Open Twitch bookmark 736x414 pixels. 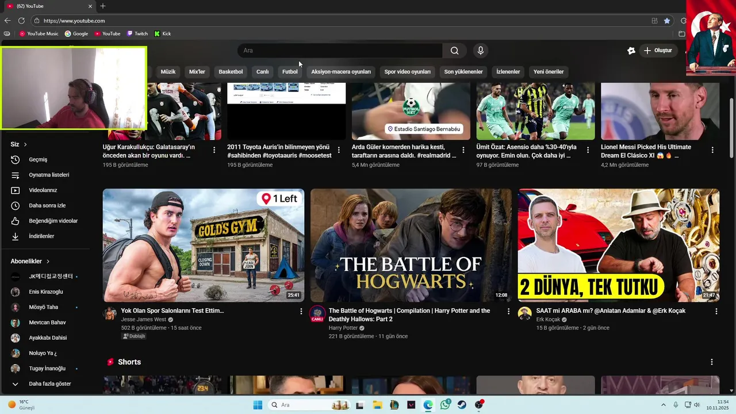coord(137,34)
